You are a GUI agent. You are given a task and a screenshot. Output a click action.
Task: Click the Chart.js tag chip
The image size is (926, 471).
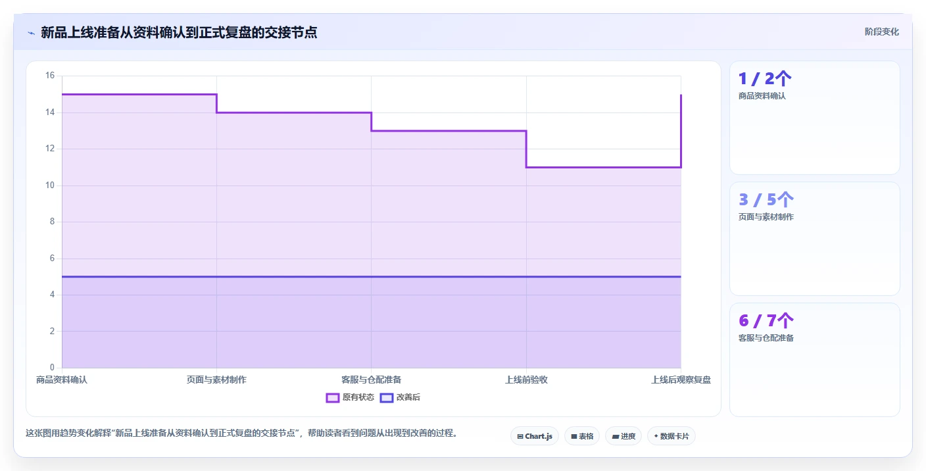click(535, 436)
